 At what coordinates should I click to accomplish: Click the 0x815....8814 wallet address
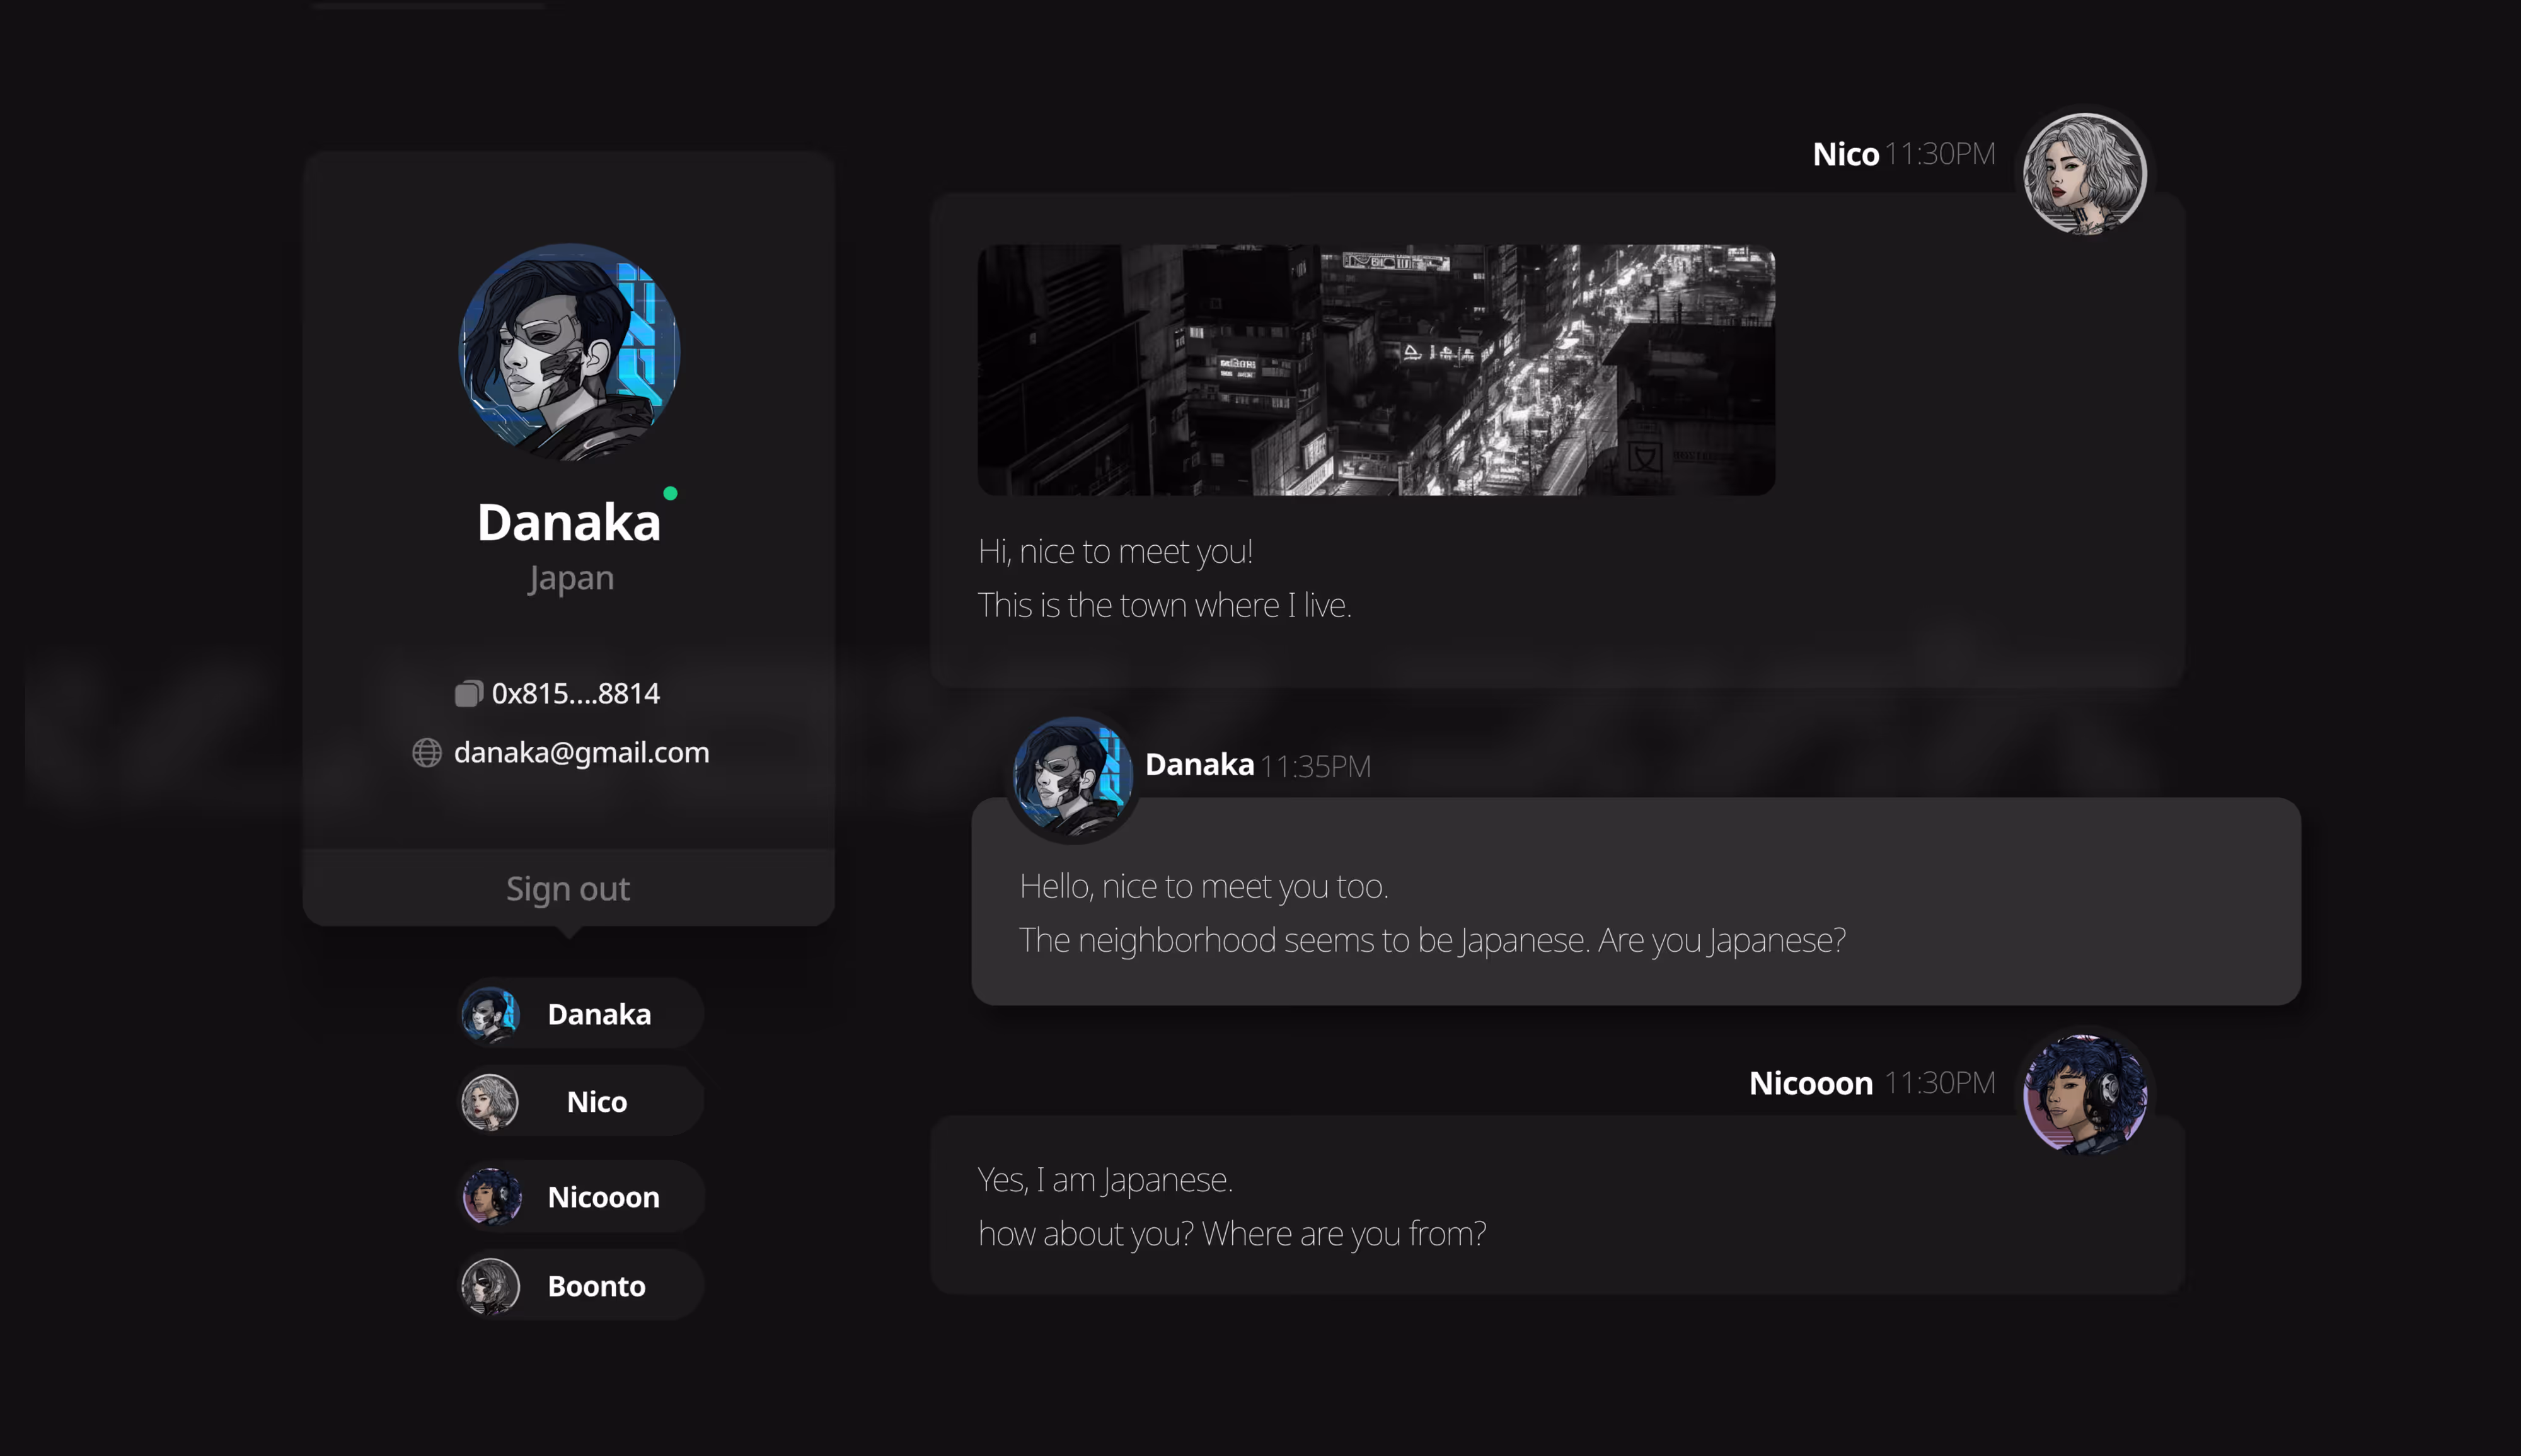[576, 693]
